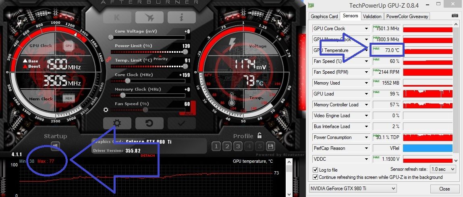Screen dimensions: 463x197
Task: Click the Core Voltage slider handle
Action: click(111, 37)
